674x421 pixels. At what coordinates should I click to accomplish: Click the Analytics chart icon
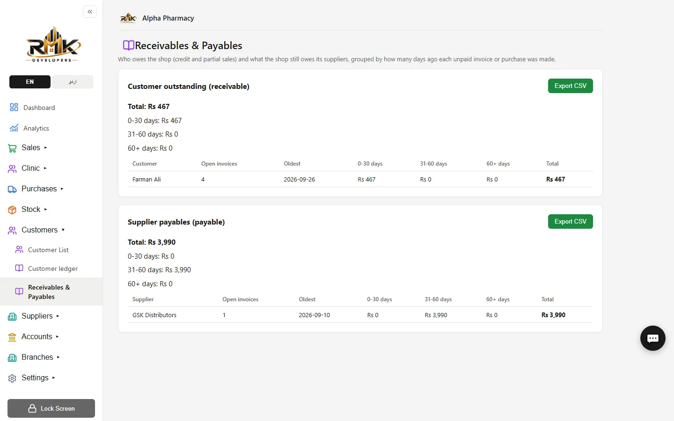click(14, 128)
